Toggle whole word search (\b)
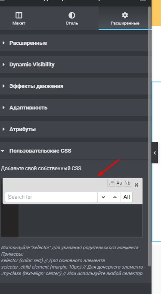This screenshot has width=161, height=294. coord(128,183)
